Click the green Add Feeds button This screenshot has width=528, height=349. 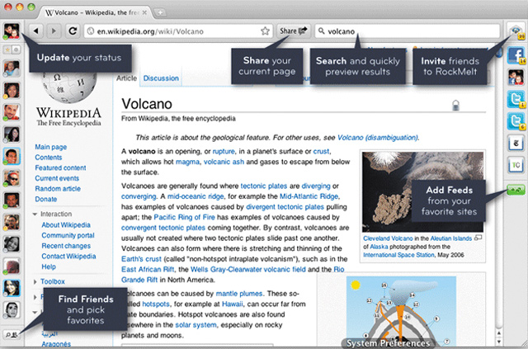[516, 191]
